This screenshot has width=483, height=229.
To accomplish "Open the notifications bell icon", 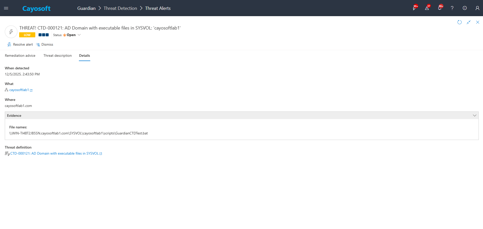I will coord(439,8).
